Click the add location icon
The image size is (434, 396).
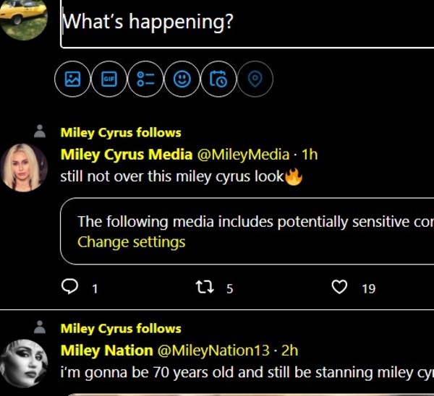click(x=255, y=80)
